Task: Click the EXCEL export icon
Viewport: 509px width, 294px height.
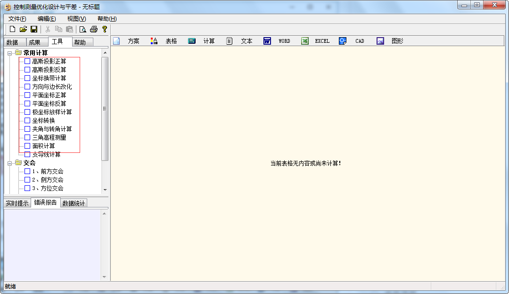Action: pyautogui.click(x=305, y=41)
